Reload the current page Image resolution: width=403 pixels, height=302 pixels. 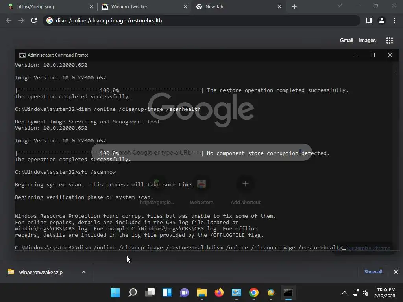(34, 20)
